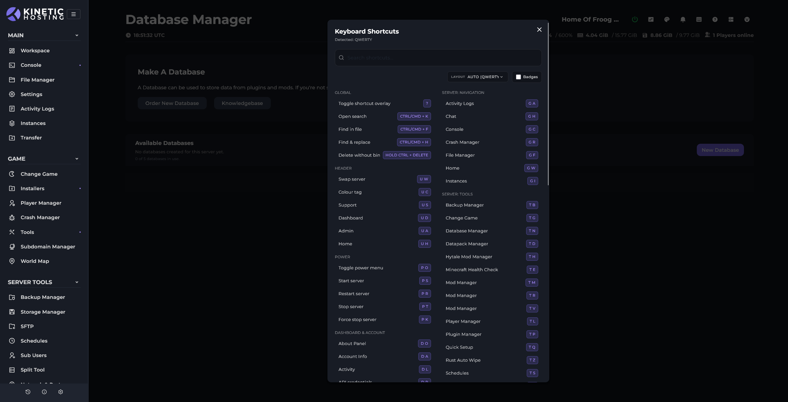Open the Knowledgebase button
788x402 pixels.
(x=242, y=103)
